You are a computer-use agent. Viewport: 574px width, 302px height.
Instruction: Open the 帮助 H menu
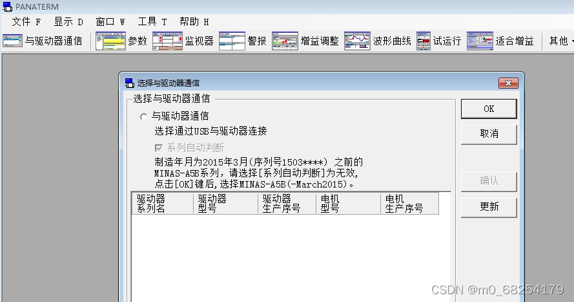click(194, 22)
